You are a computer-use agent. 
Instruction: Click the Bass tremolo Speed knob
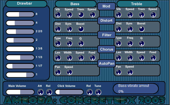coord(92,15)
